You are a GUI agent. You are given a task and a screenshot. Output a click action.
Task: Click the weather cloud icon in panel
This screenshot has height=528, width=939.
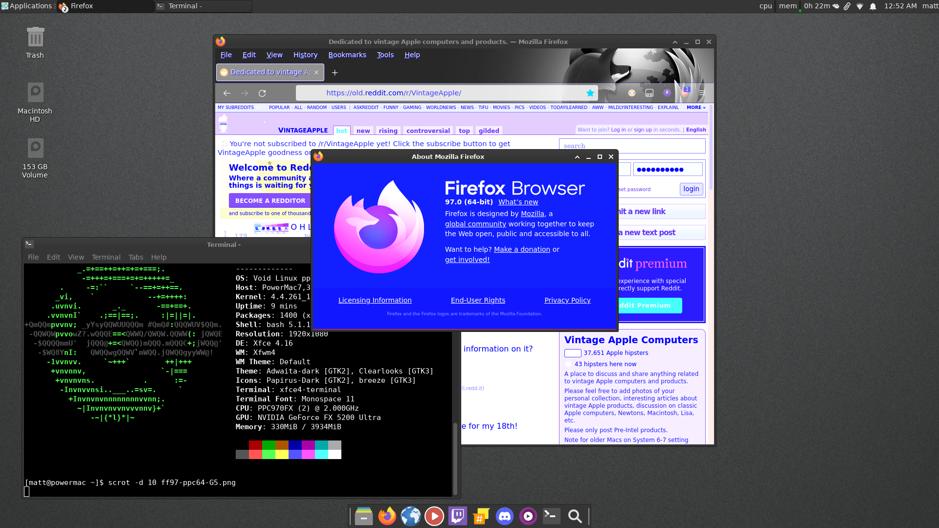click(836, 6)
